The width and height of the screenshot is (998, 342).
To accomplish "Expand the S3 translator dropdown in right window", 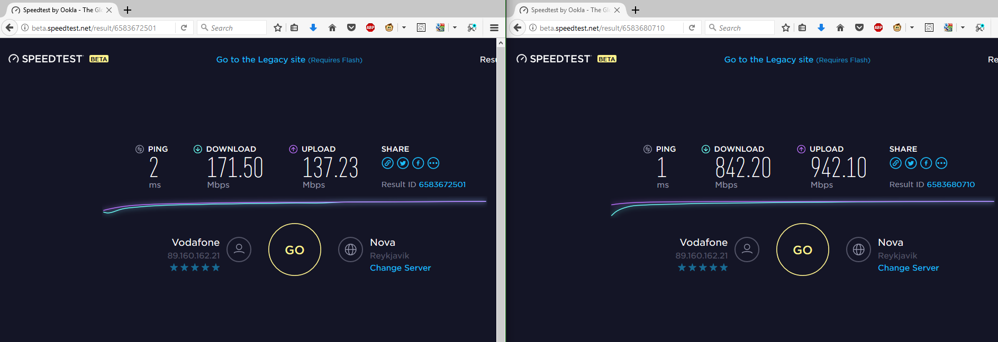I will (963, 27).
